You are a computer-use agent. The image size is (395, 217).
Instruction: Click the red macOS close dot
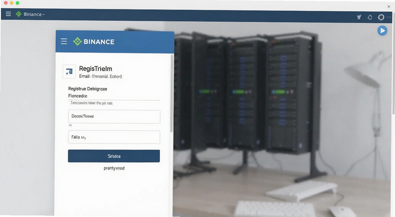(5, 3)
